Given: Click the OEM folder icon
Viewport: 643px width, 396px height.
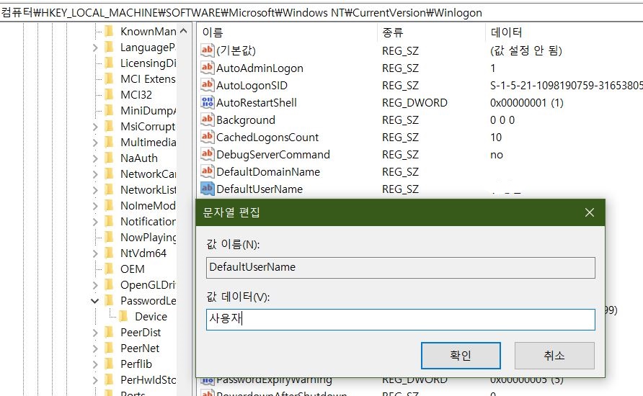Looking at the screenshot, I should (109, 269).
